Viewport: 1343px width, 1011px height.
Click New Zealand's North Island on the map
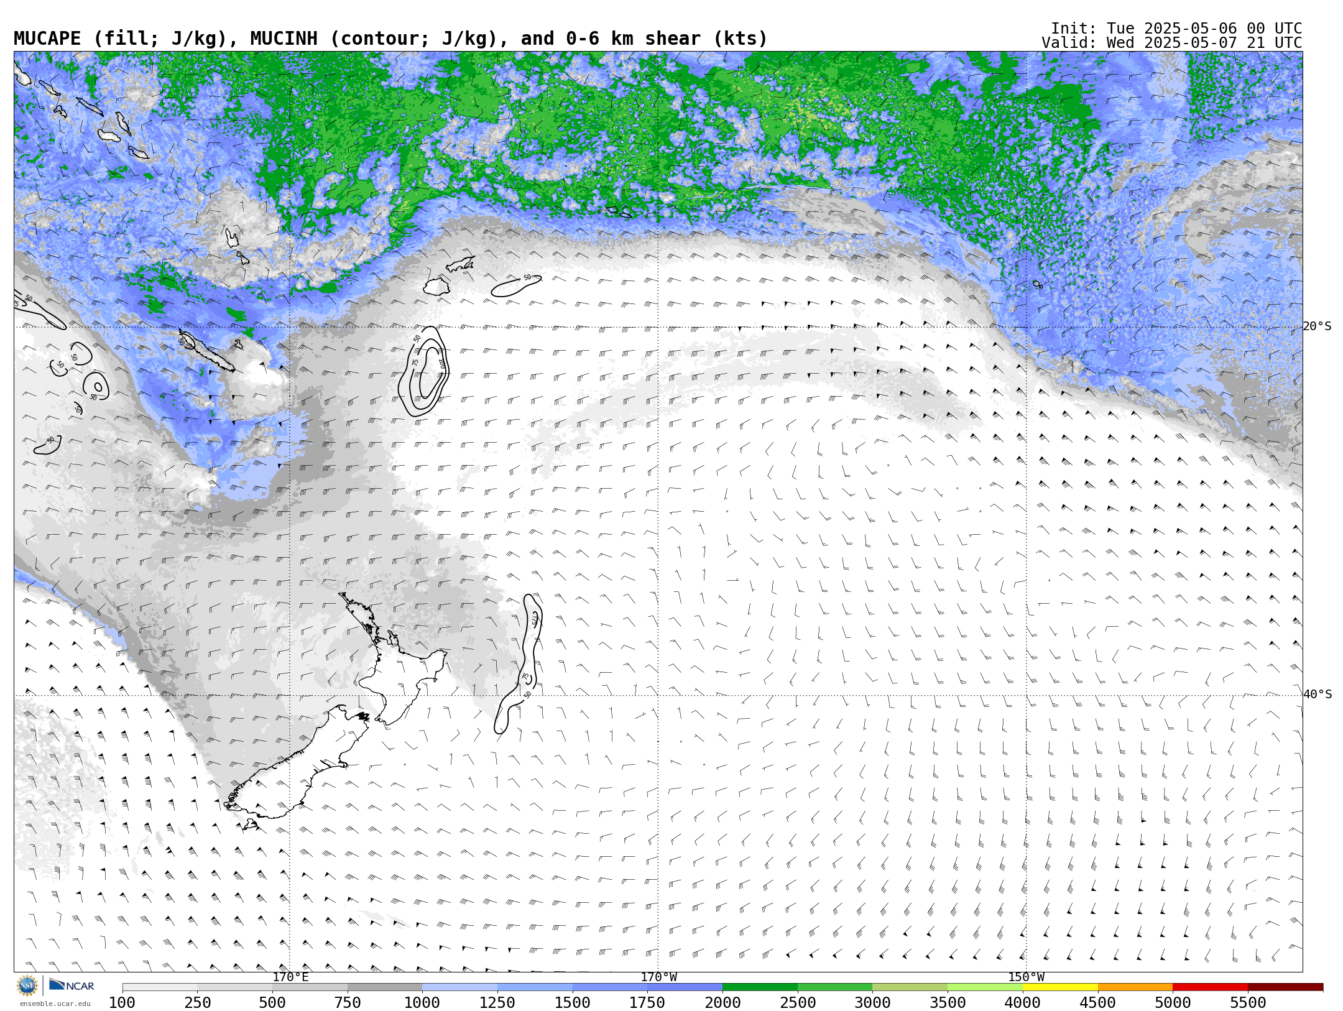point(398,675)
